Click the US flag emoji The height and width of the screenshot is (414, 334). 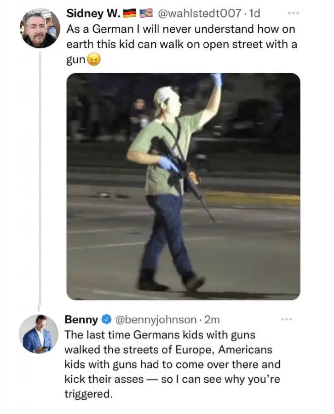coord(146,14)
